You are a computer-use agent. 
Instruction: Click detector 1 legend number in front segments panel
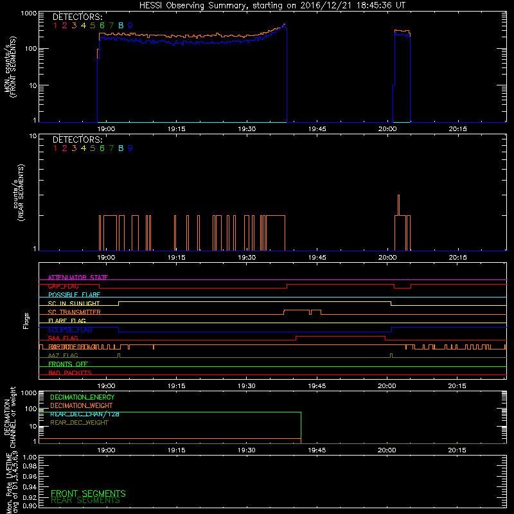pos(55,26)
